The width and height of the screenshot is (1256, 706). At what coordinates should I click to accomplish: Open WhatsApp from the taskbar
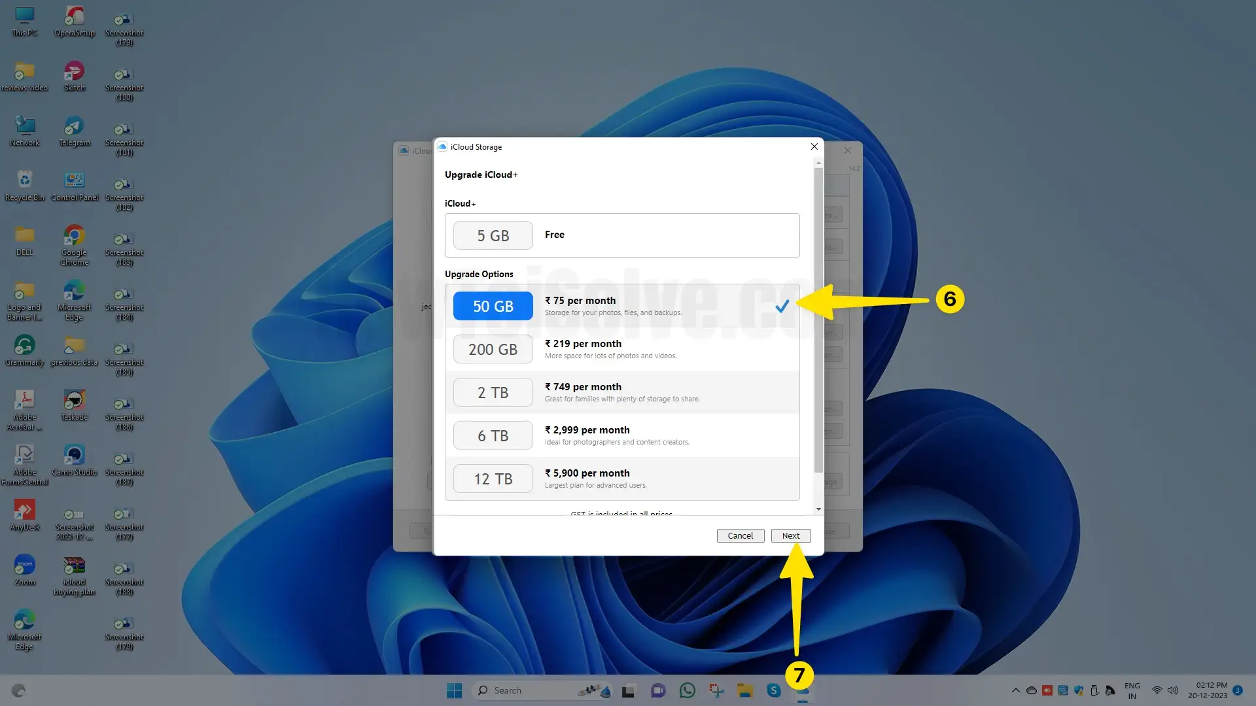(x=687, y=690)
